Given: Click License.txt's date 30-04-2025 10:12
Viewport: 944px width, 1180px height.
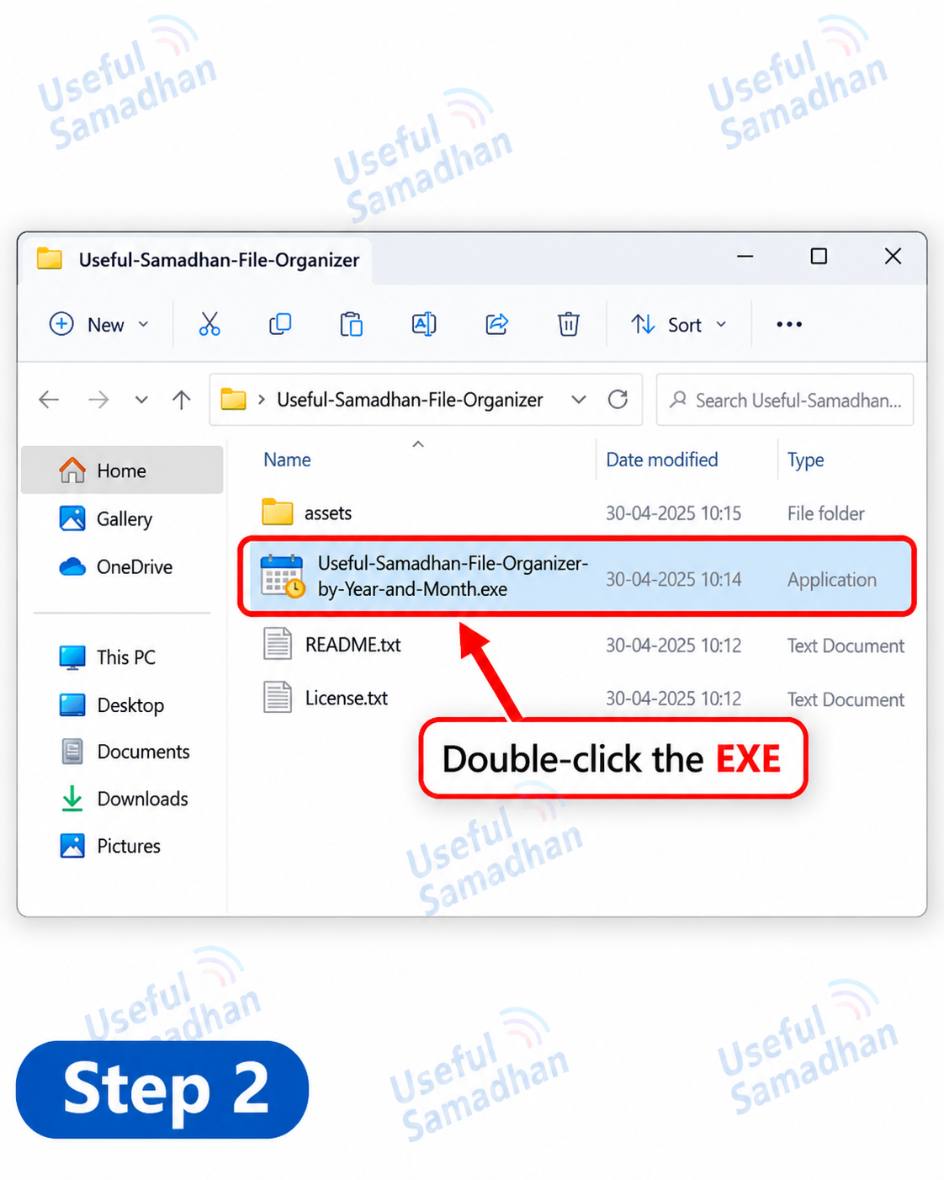Looking at the screenshot, I should coord(673,699).
